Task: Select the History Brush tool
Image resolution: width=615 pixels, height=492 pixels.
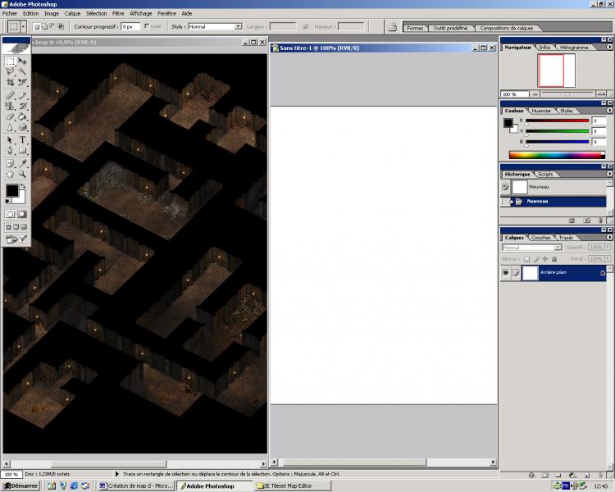Action: coord(22,106)
